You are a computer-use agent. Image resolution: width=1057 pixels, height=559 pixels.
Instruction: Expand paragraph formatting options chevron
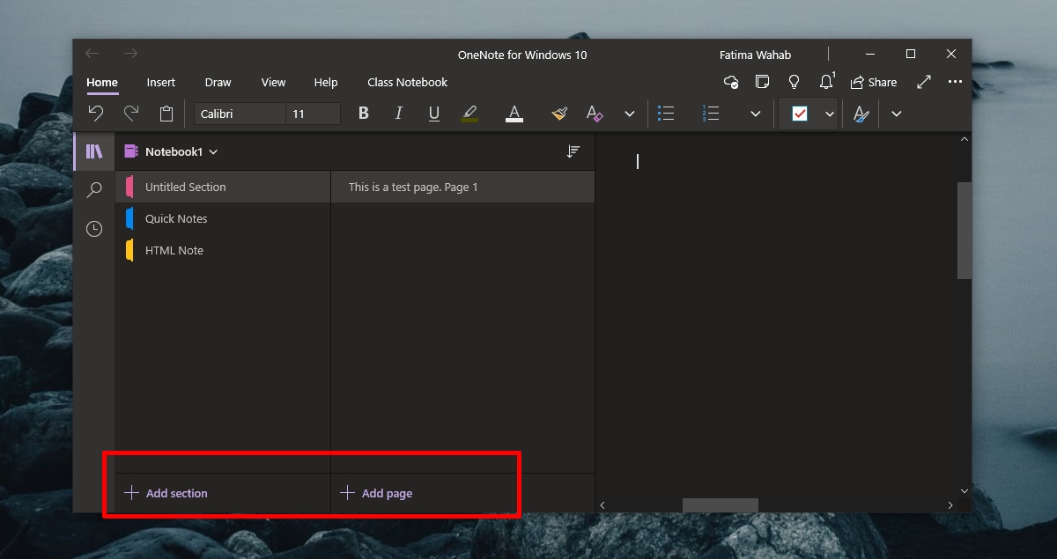755,114
